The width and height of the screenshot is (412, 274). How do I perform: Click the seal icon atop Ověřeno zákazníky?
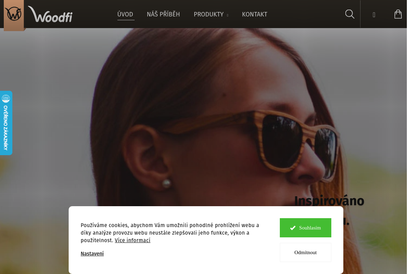(6, 99)
